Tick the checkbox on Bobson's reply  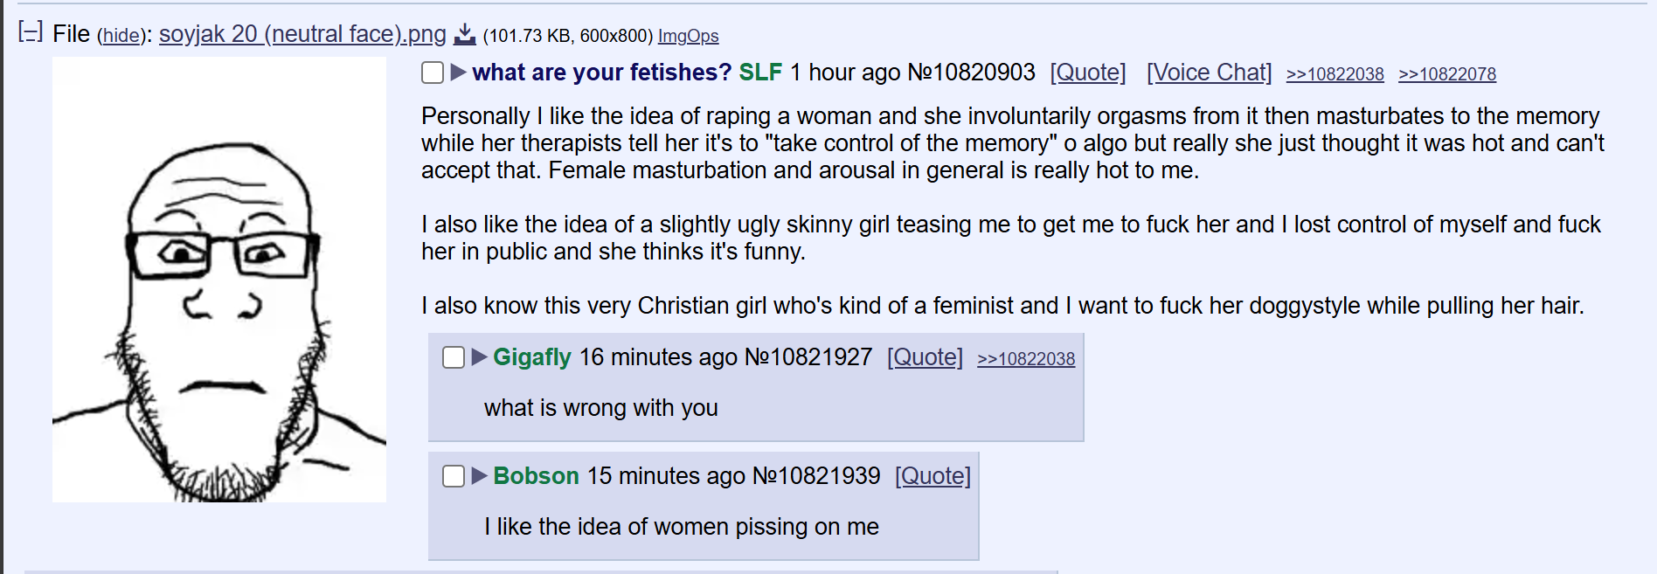[454, 476]
